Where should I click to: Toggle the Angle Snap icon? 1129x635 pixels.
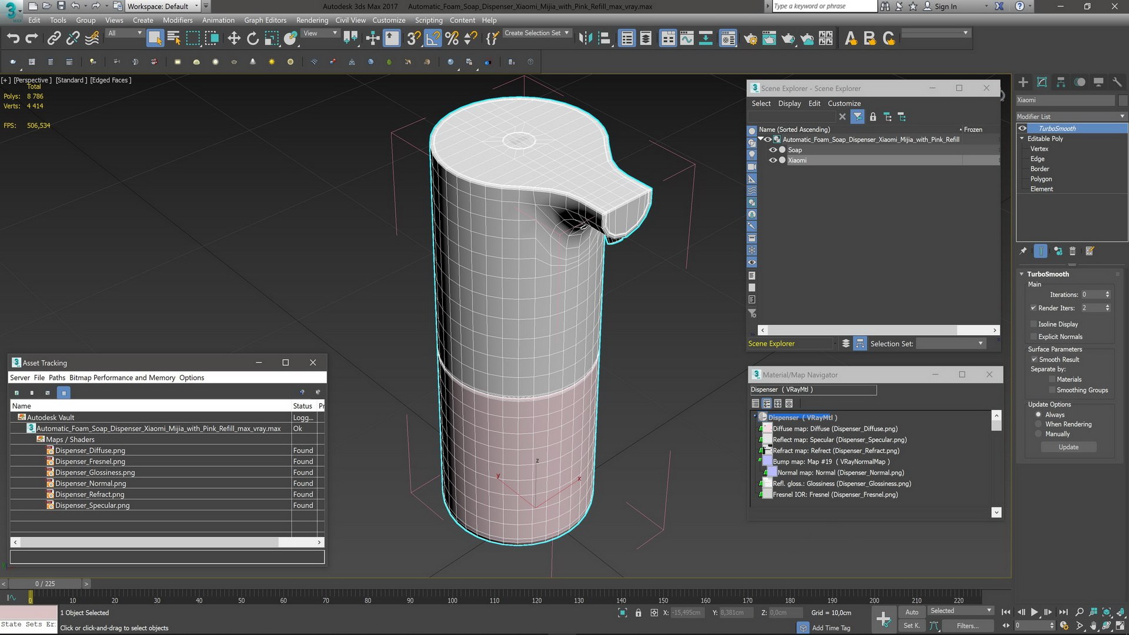click(433, 39)
